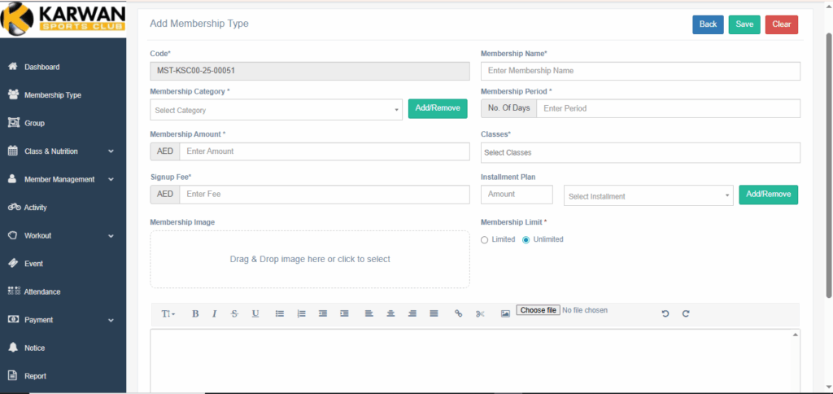Click the image drag & drop area
The image size is (833, 394).
tap(310, 260)
